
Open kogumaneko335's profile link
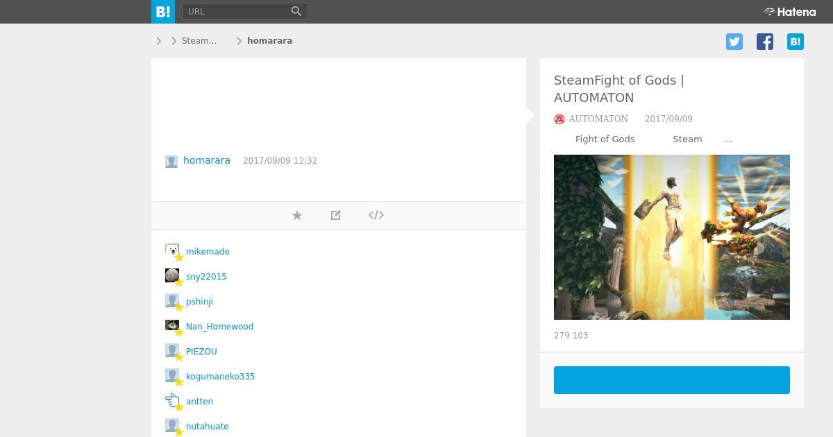220,377
